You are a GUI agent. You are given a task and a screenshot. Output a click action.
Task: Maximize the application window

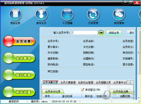tap(131, 3)
